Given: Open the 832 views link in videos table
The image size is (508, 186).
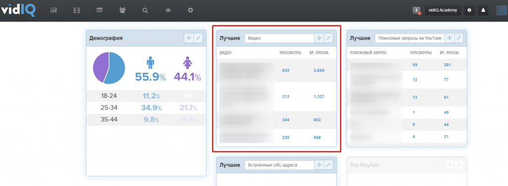Looking at the screenshot, I should pyautogui.click(x=286, y=70).
